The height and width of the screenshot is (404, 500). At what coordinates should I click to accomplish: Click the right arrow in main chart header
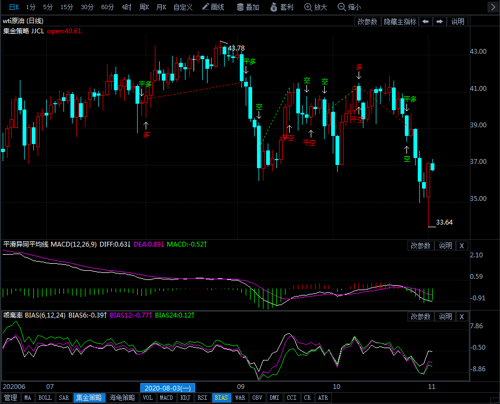[x=439, y=21]
